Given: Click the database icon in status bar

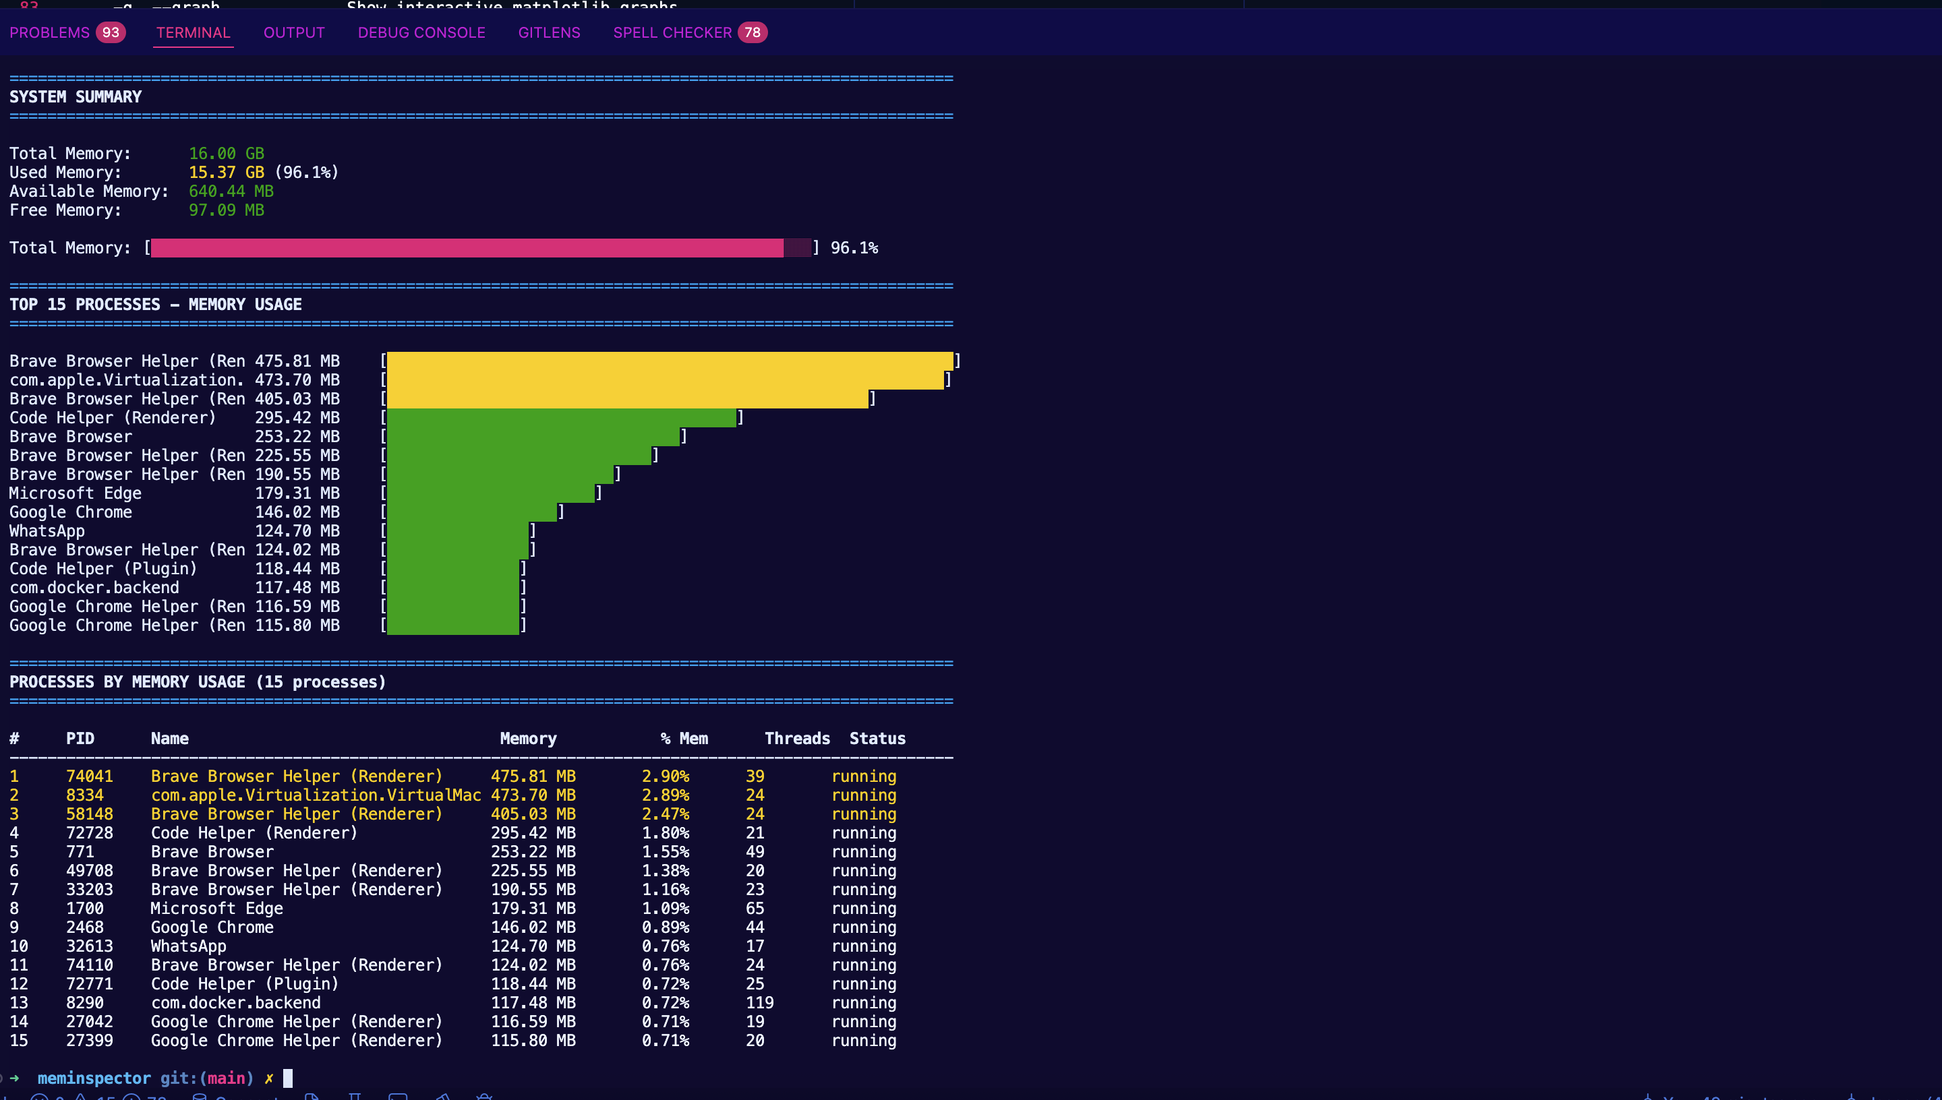Looking at the screenshot, I should 200,1098.
